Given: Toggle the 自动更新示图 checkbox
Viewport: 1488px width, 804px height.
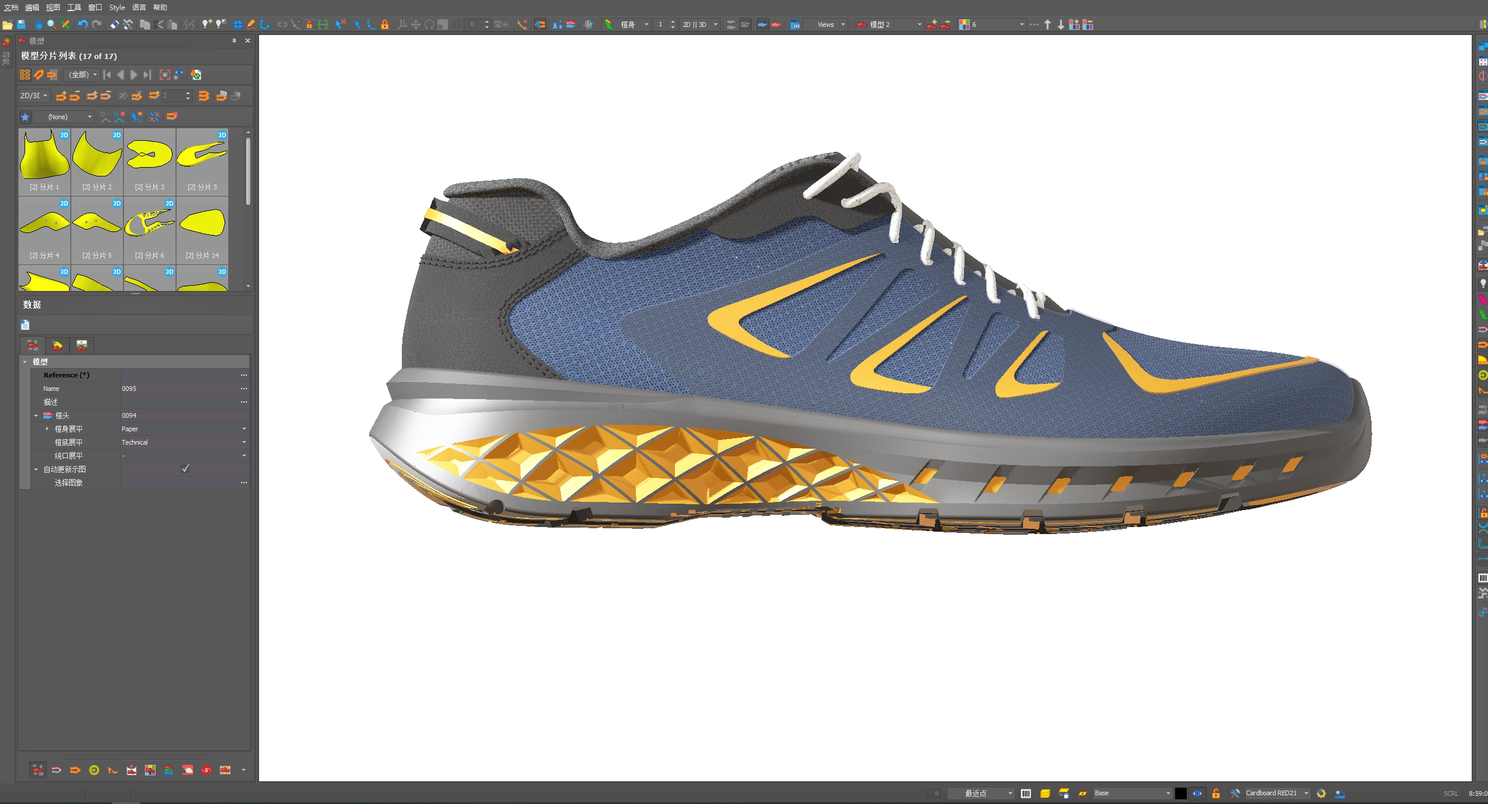Looking at the screenshot, I should pyautogui.click(x=185, y=469).
